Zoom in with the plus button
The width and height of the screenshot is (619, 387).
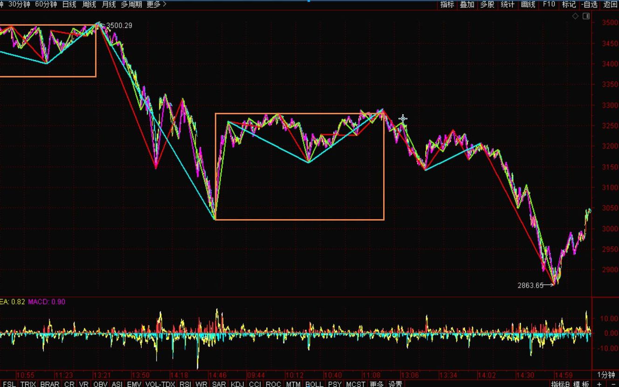coord(599,384)
